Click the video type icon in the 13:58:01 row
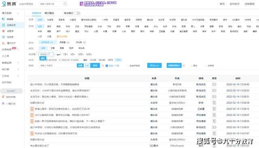Image resolution: width=259 pixels, height=148 pixels. pyautogui.click(x=214, y=127)
